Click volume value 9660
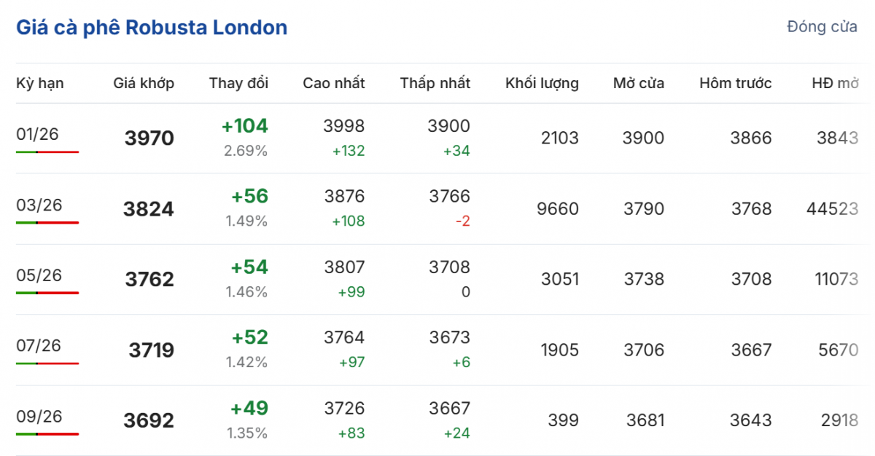 coord(557,209)
